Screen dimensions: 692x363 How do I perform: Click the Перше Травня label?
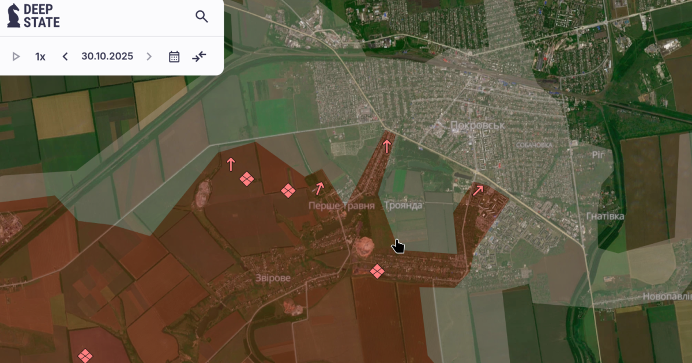(x=341, y=206)
